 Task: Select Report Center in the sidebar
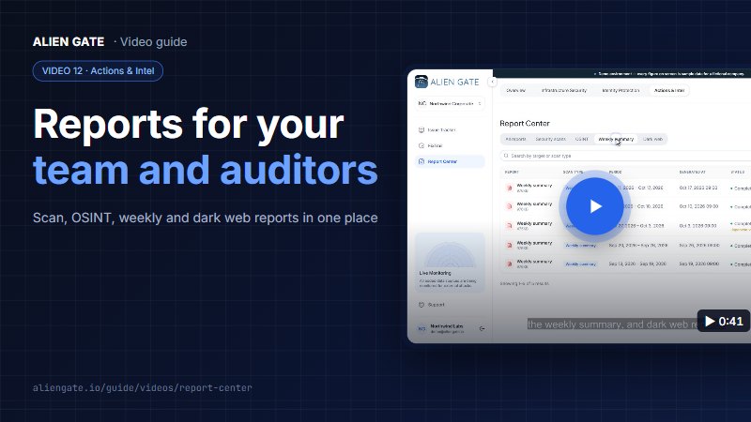coord(450,161)
